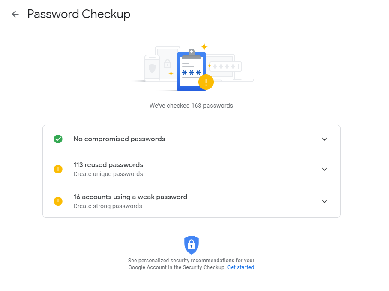Image resolution: width=389 pixels, height=291 pixels.
Task: Click the yellow warning icon for weak passwords
Action: click(58, 201)
